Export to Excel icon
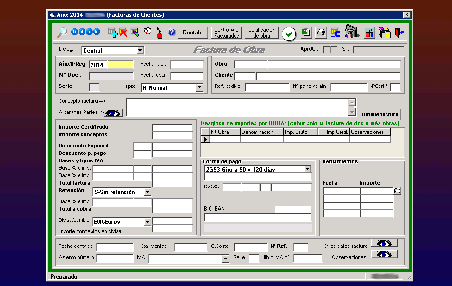This screenshot has height=286, width=452. pos(306,33)
